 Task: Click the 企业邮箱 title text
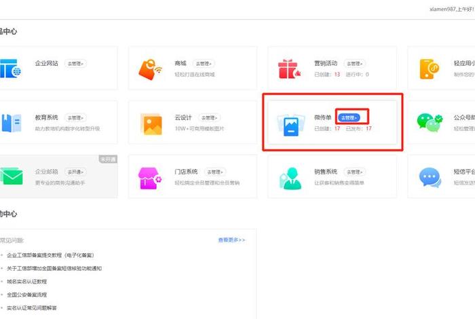(x=47, y=172)
